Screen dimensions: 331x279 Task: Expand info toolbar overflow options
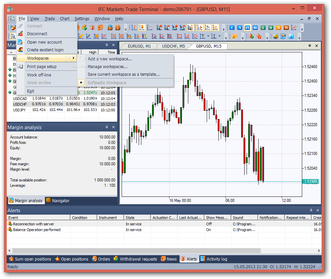tap(299, 38)
